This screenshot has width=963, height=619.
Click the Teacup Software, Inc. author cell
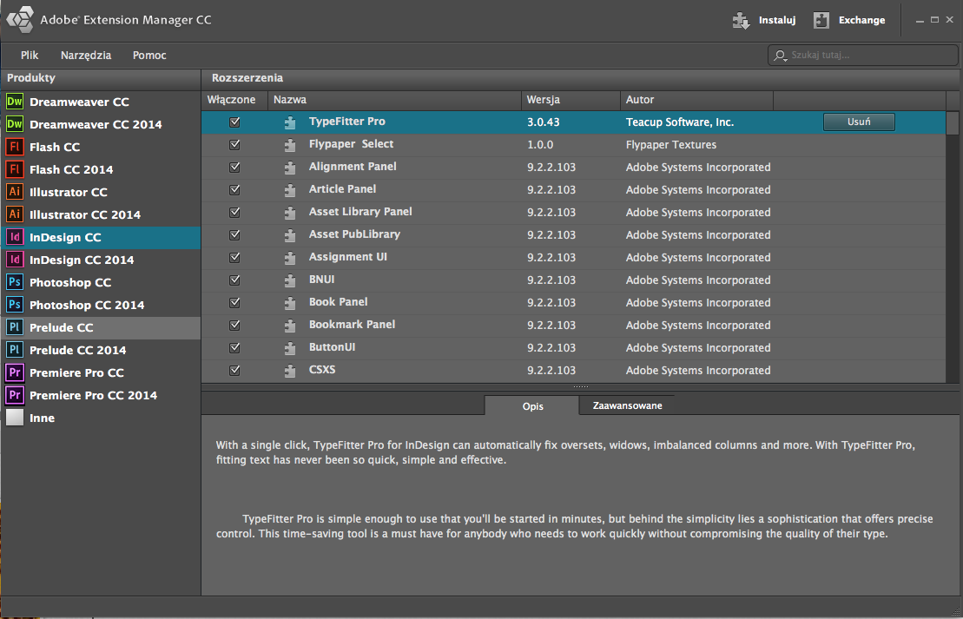pos(680,122)
